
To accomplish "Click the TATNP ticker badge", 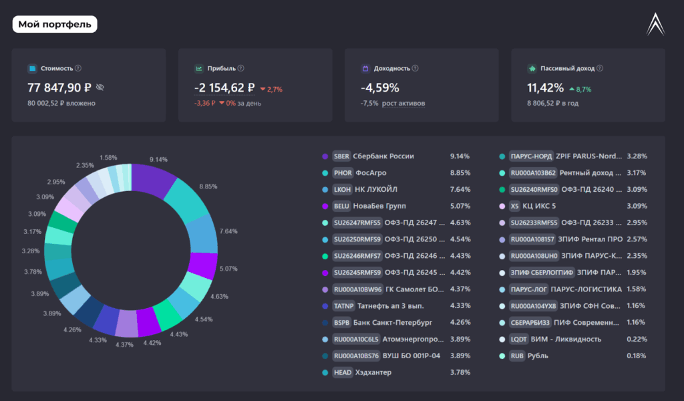I will coord(343,306).
